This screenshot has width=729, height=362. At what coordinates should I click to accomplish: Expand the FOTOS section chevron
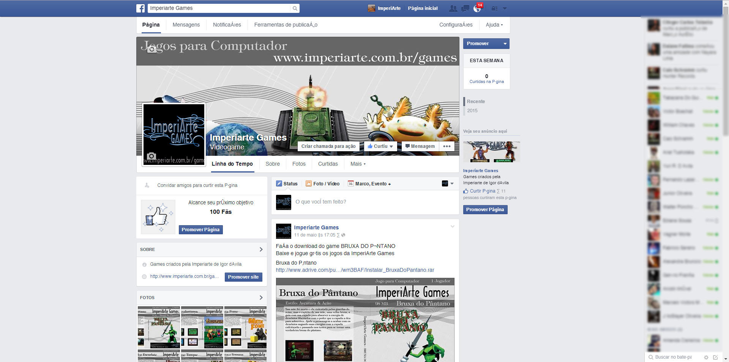pyautogui.click(x=261, y=298)
